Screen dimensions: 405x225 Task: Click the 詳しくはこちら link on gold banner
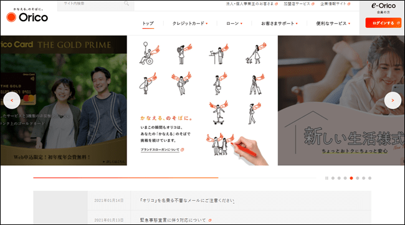tap(113, 161)
